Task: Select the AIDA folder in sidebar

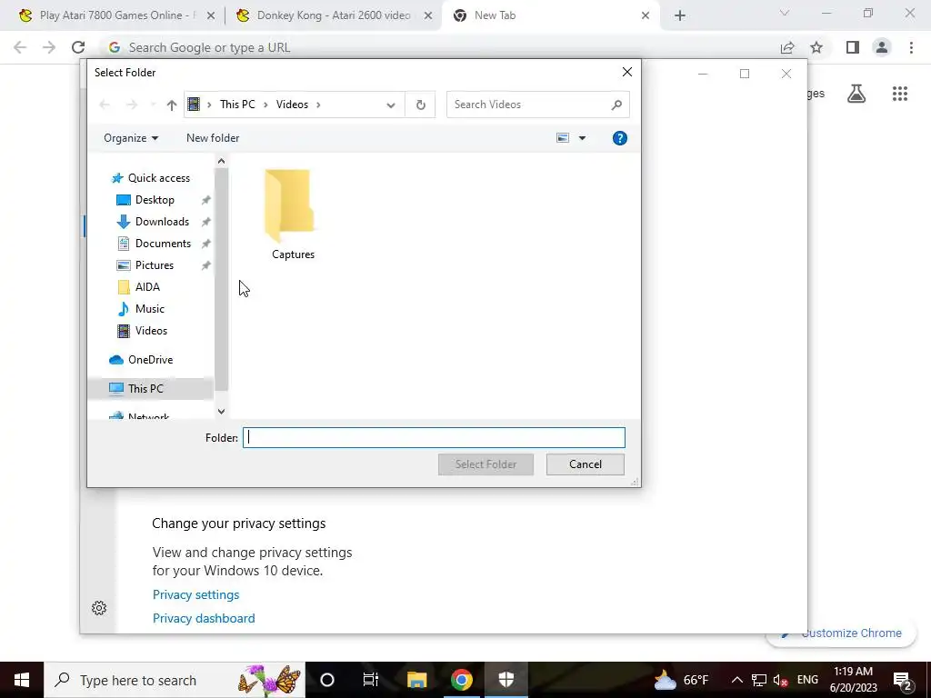Action: [147, 287]
